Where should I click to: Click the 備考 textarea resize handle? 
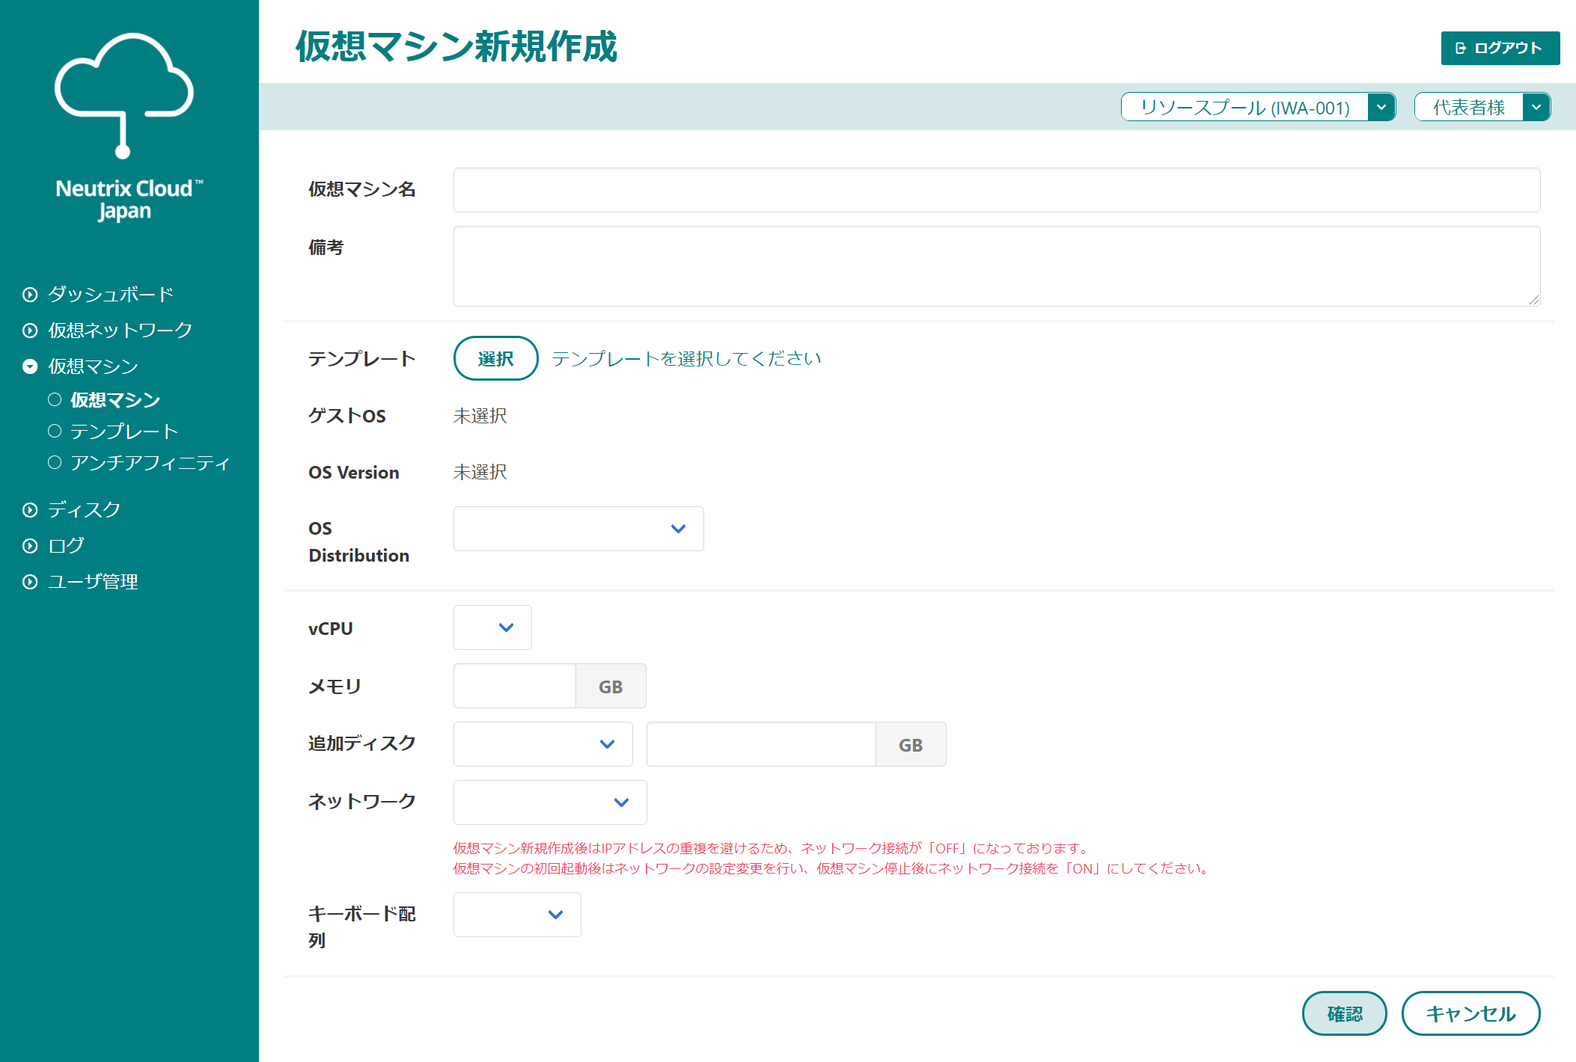click(1534, 300)
